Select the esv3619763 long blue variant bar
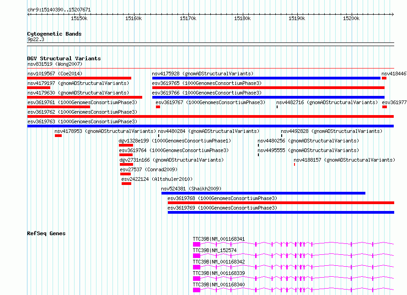Screen dimensions: 407x295 (x=210, y=126)
